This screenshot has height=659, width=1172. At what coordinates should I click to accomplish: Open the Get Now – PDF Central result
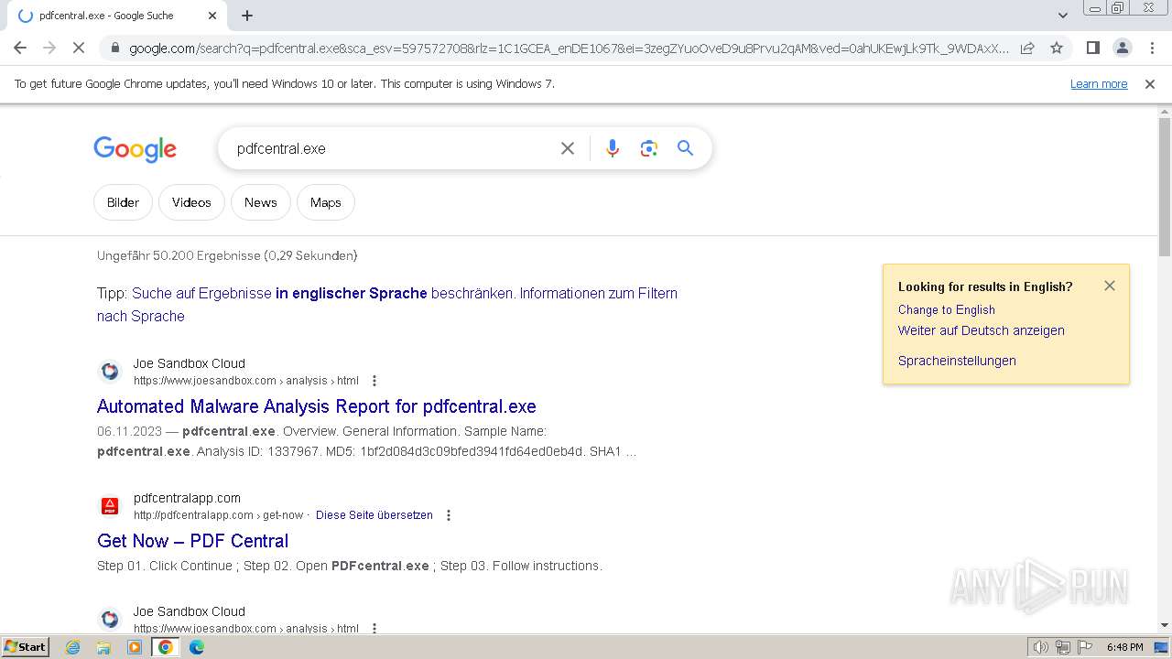coord(192,541)
